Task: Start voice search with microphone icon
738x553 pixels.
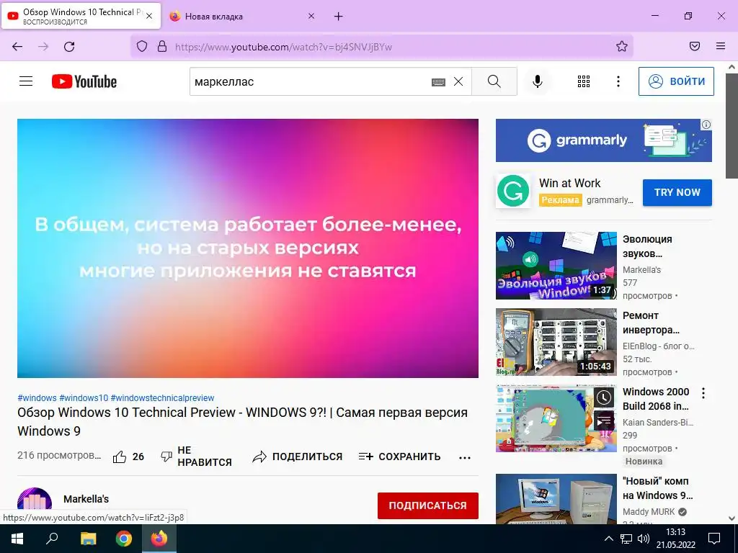Action: pyautogui.click(x=537, y=81)
